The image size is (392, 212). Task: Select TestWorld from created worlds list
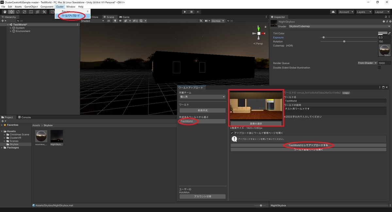(x=202, y=121)
